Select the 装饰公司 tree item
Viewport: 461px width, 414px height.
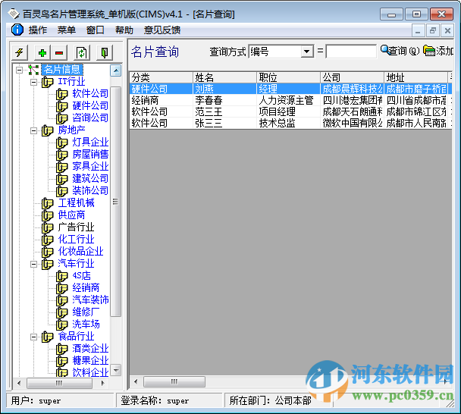tap(90, 191)
